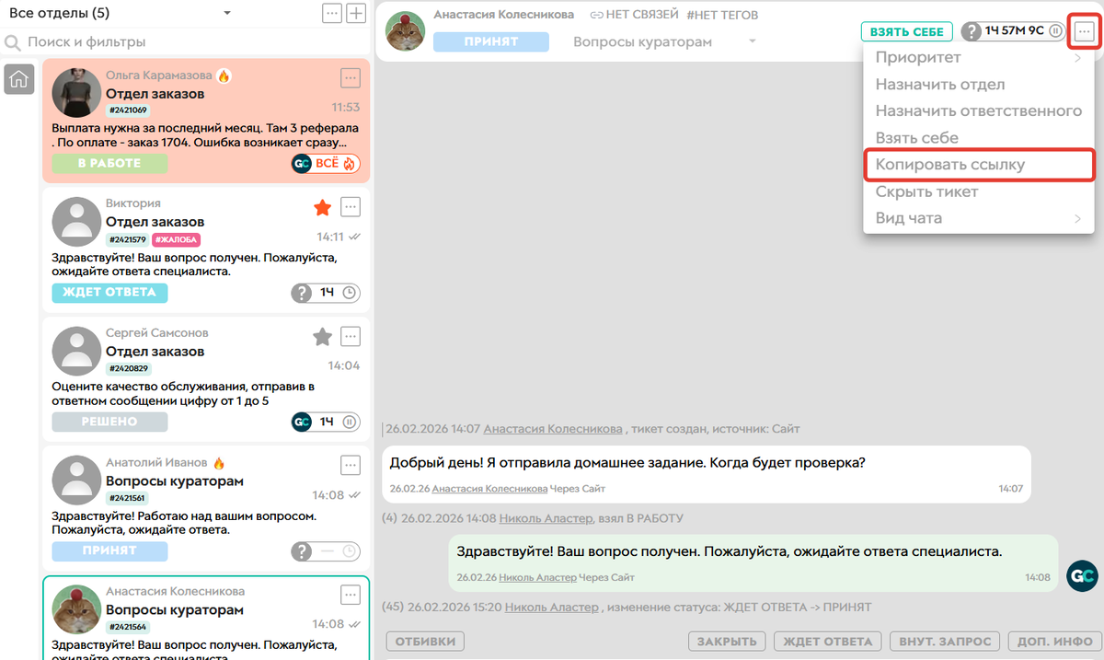Viewport: 1104px width, 660px height.
Task: Click the fire icon next to Ольга Карамазова
Action: pyautogui.click(x=224, y=75)
